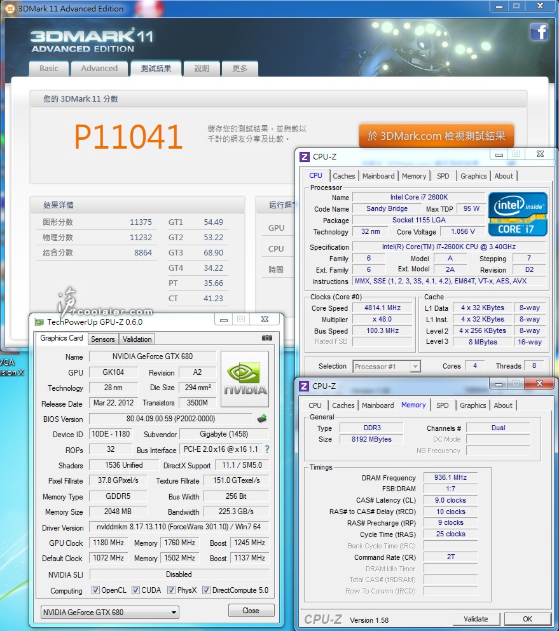Click the GT1 value 54.49
559x631 pixels.
[213, 222]
